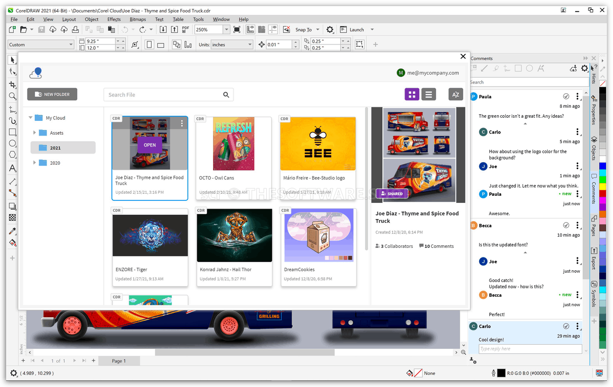Select Portrait page orientation
This screenshot has height=387, width=613.
(x=149, y=45)
